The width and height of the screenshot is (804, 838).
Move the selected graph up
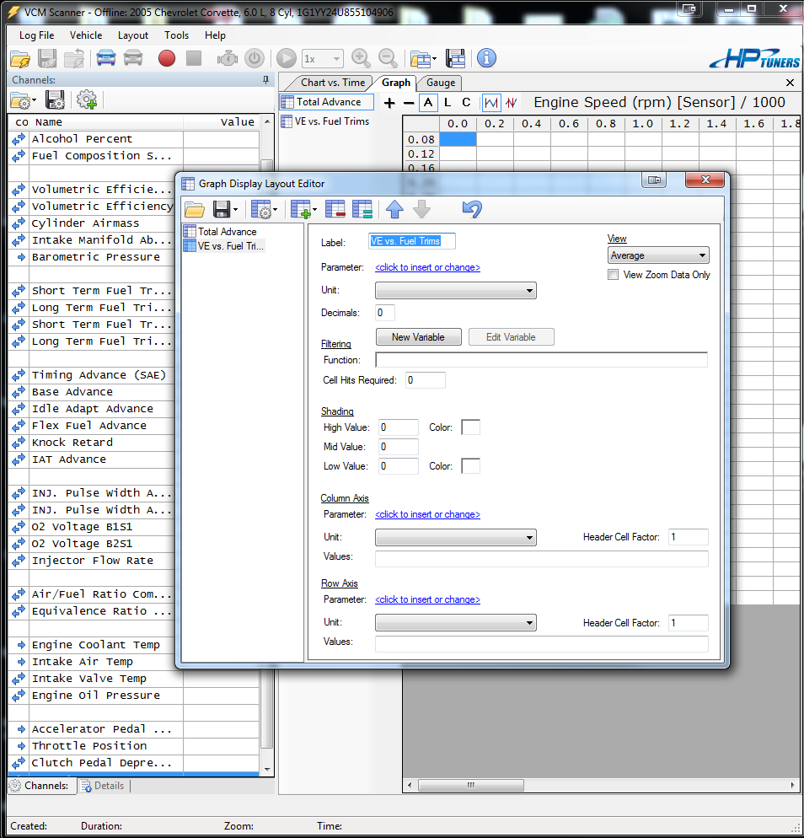(394, 208)
